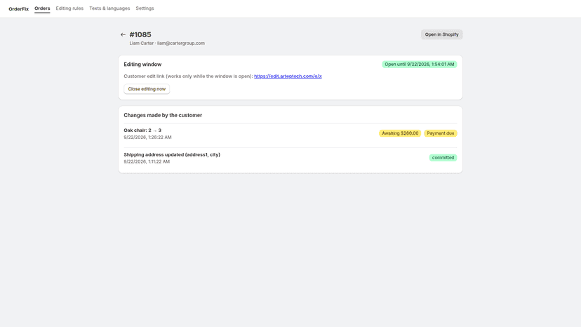Click timestamp 9/22/2026, 1:11:22 AM
Screen dimensions: 581x327
[147, 161]
